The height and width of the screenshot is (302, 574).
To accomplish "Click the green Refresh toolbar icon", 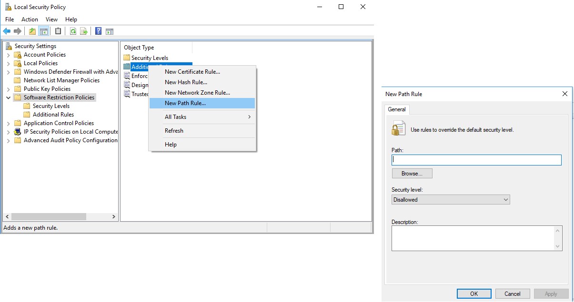I will coord(73,31).
